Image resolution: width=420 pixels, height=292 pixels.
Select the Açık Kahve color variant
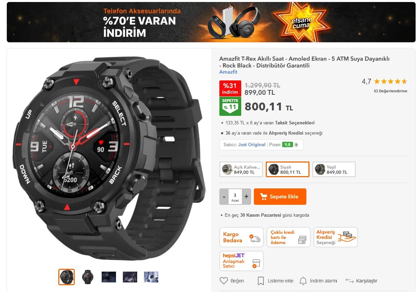[241, 169]
